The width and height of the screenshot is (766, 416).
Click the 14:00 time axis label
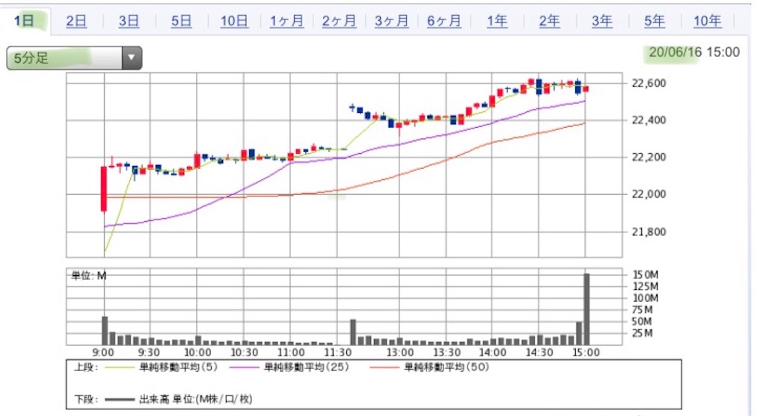pos(492,353)
